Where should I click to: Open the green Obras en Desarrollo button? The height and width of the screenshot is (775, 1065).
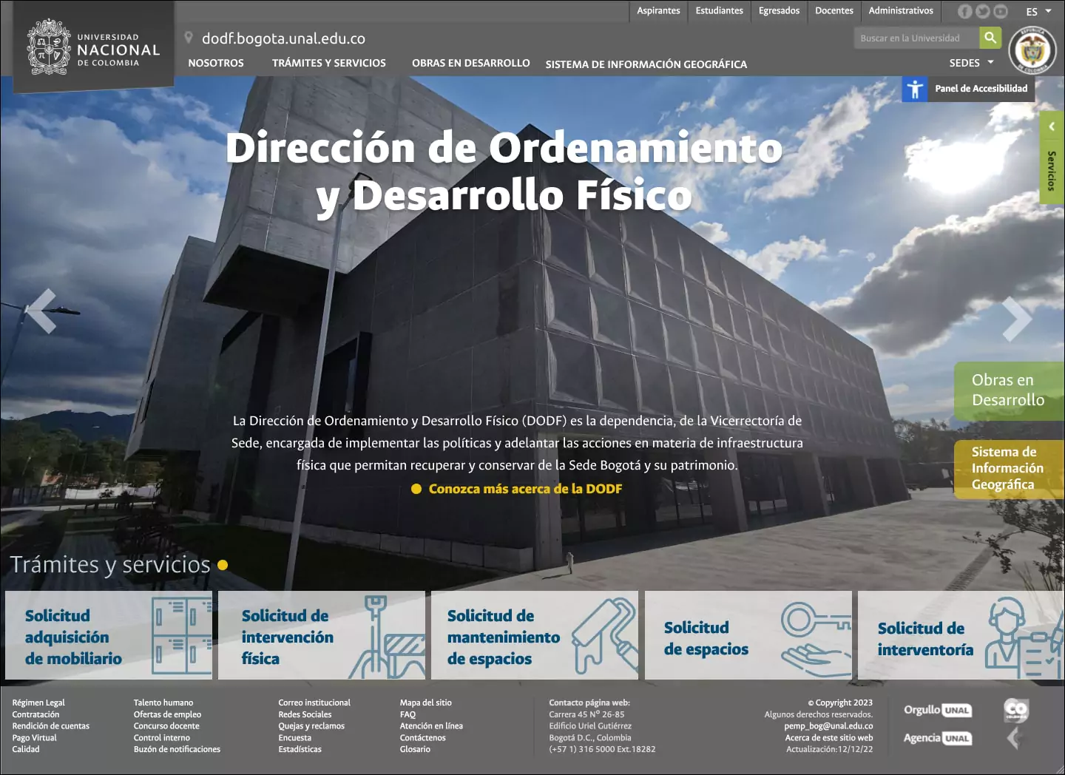point(1009,390)
